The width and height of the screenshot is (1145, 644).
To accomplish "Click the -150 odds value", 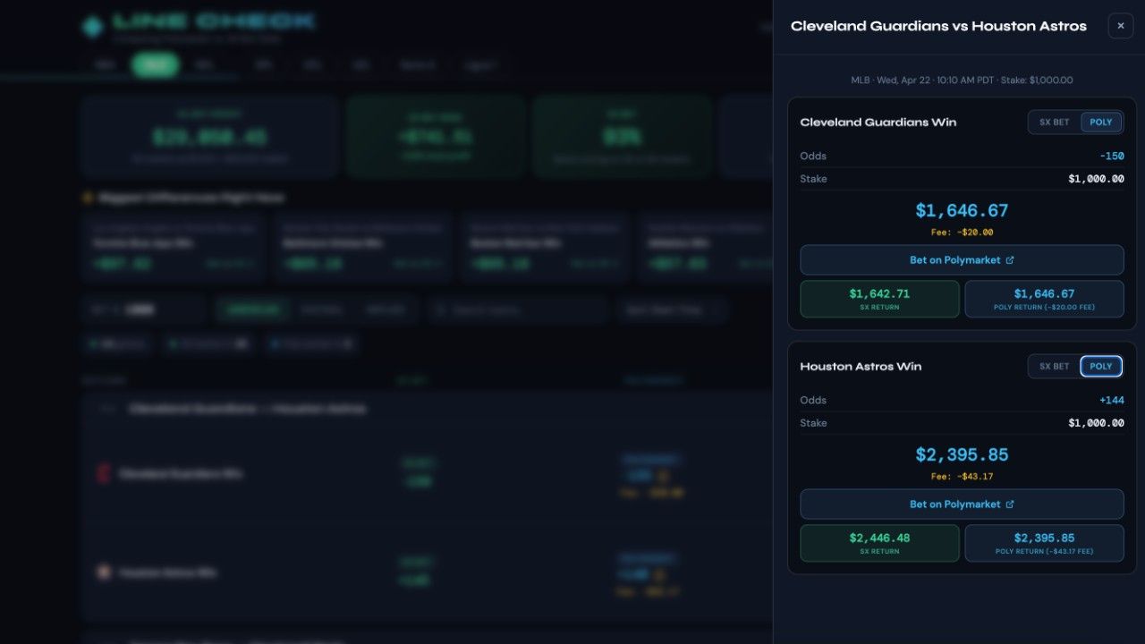I will coord(1112,156).
